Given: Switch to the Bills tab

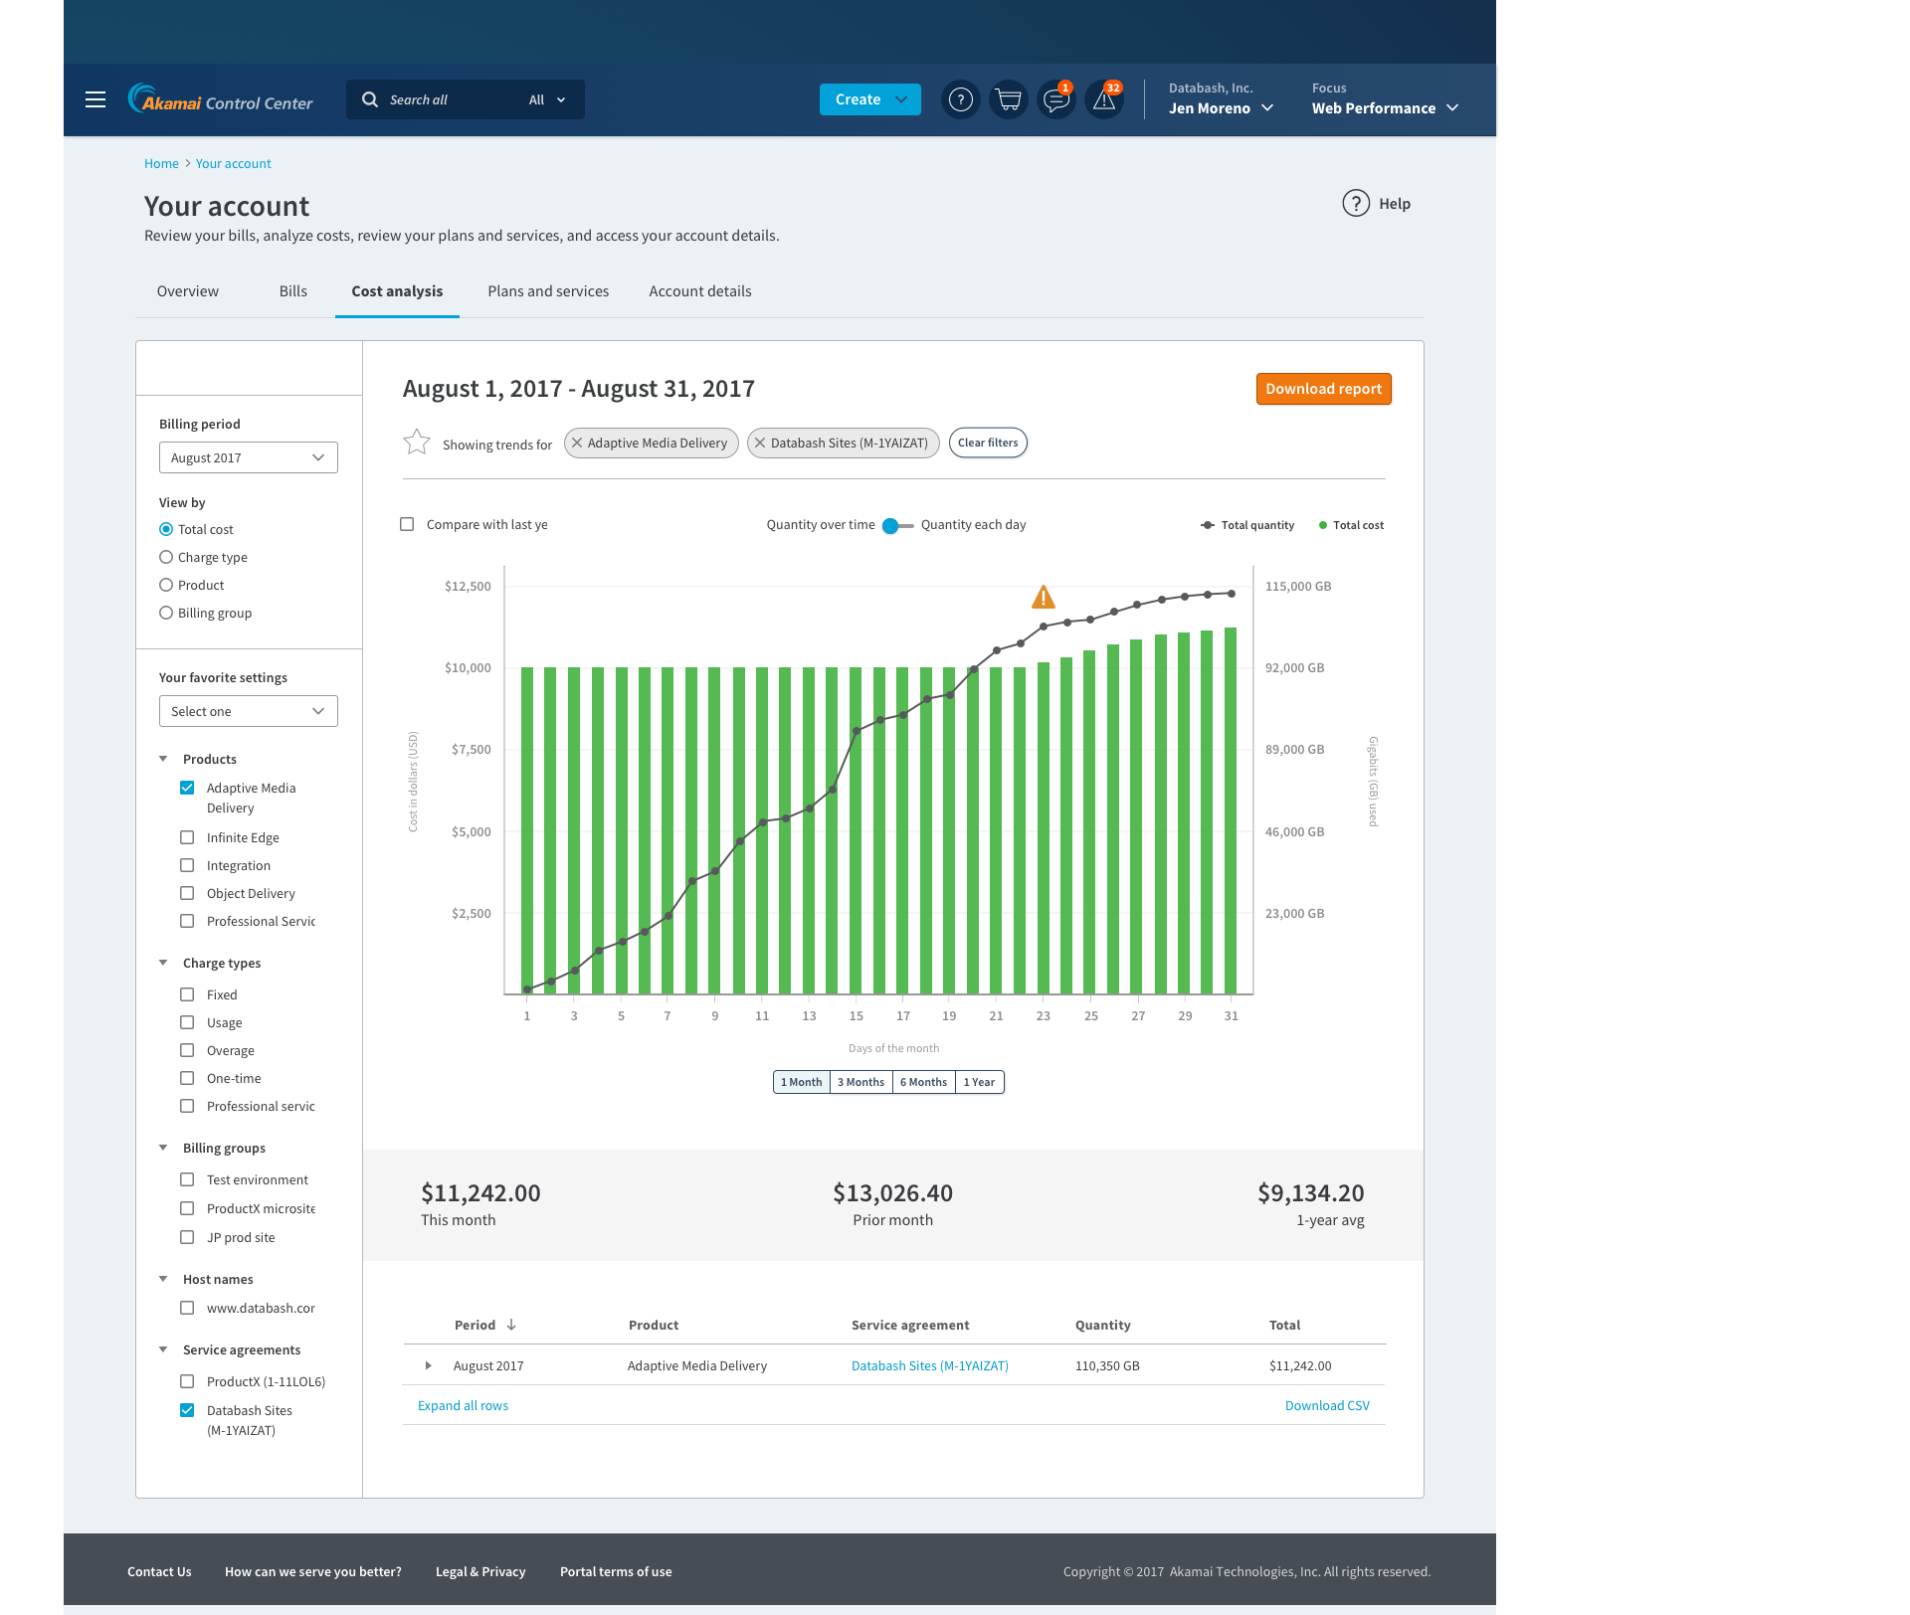Looking at the screenshot, I should [292, 291].
